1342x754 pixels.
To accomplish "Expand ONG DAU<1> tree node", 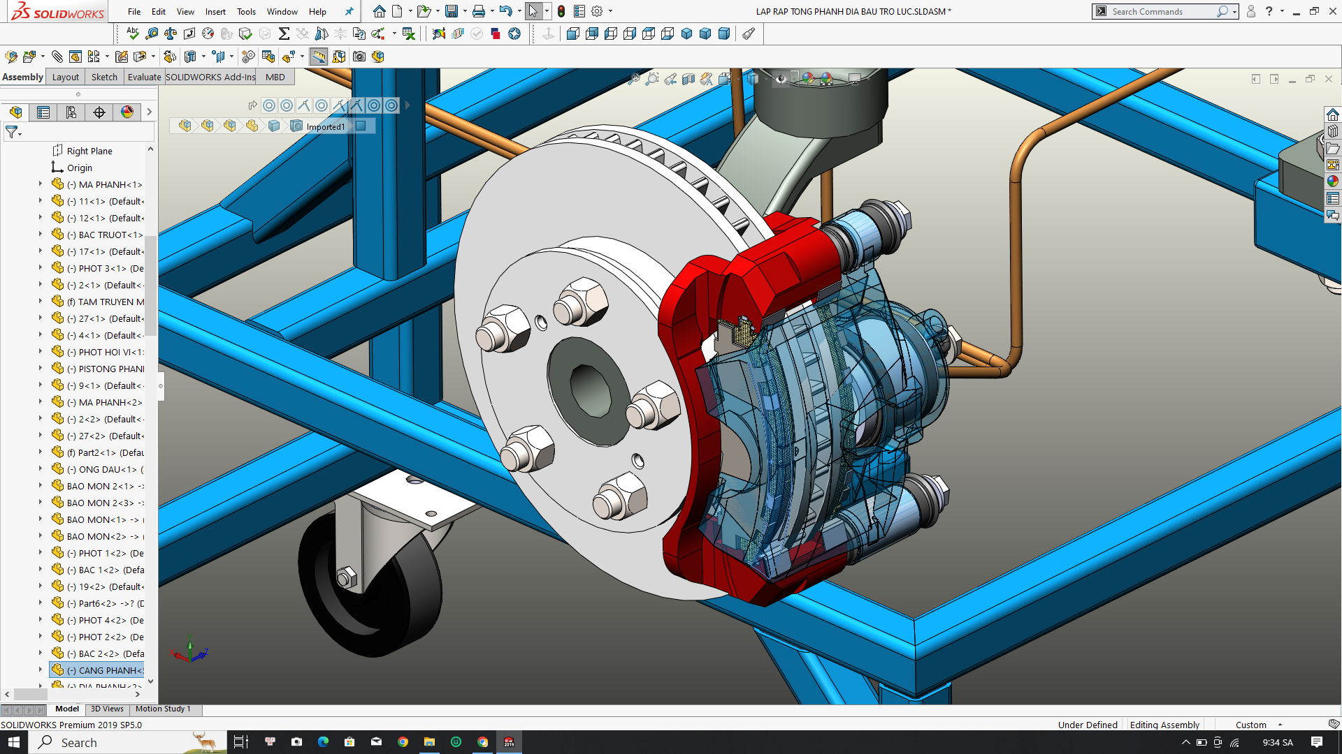I will [41, 468].
